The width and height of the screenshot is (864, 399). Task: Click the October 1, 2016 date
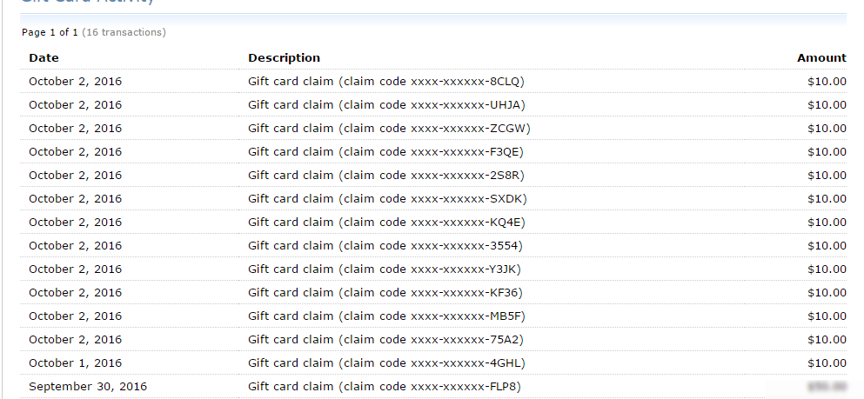pyautogui.click(x=75, y=363)
